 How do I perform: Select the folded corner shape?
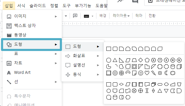(x=134, y=73)
